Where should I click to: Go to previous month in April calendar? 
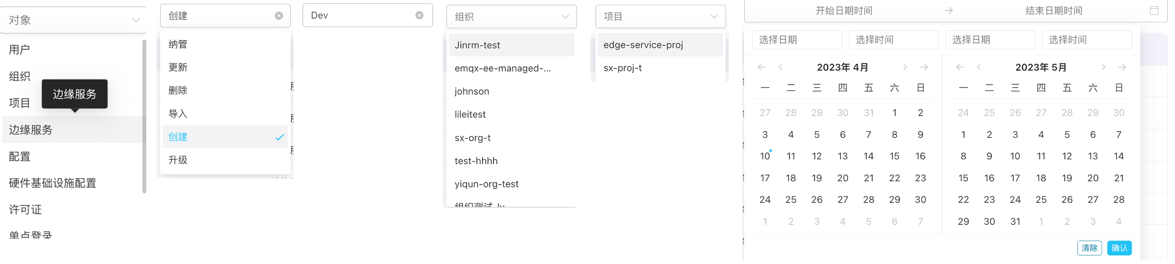[781, 67]
